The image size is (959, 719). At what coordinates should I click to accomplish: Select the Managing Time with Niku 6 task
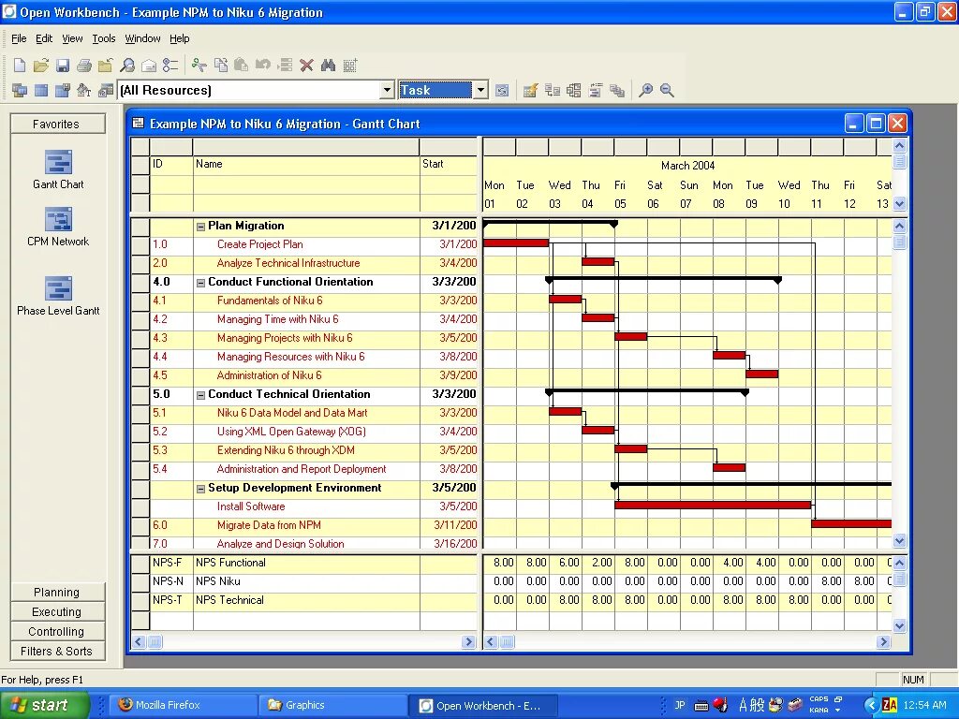click(277, 319)
